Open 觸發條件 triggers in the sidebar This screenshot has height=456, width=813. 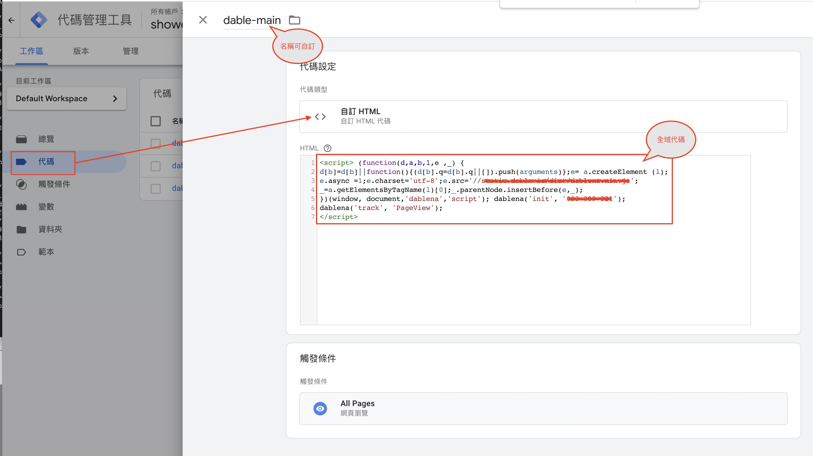(54, 184)
